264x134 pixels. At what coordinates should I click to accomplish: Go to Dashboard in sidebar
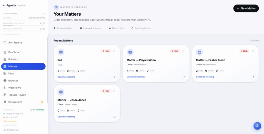[23, 52]
